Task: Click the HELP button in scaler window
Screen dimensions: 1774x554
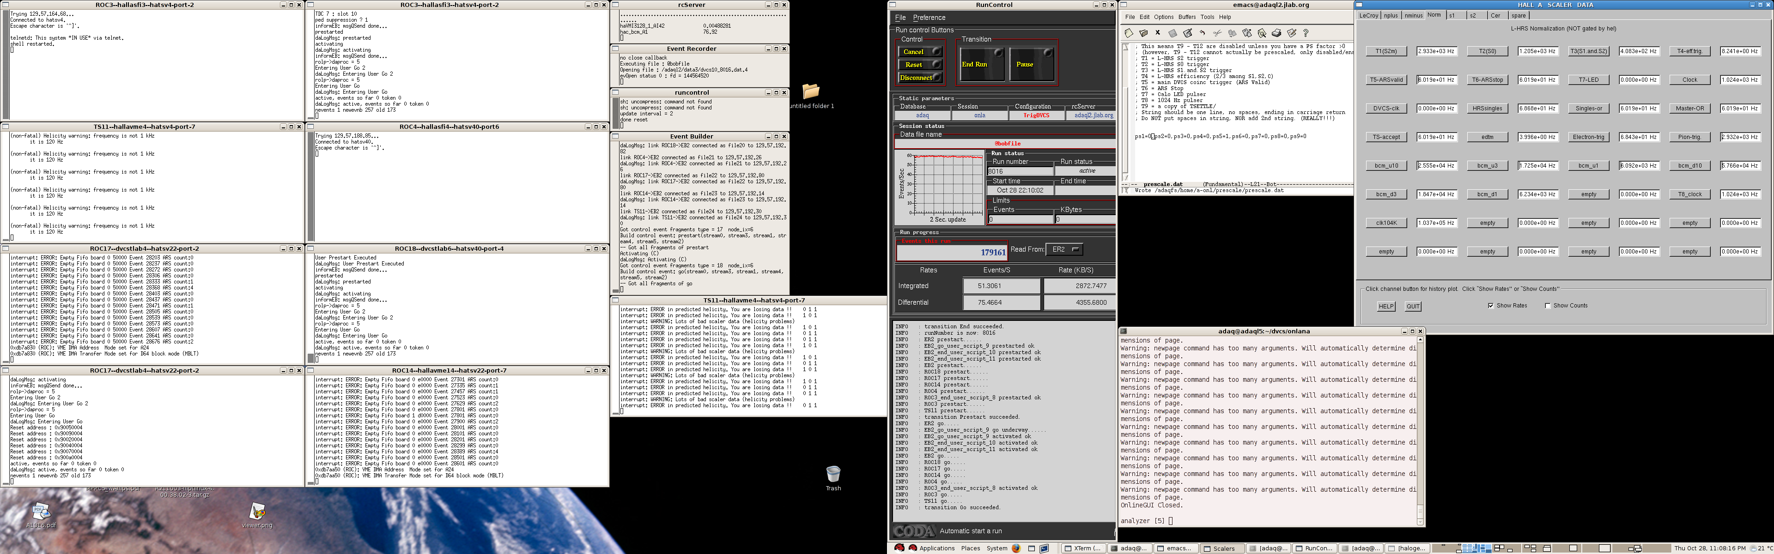Action: tap(1386, 306)
